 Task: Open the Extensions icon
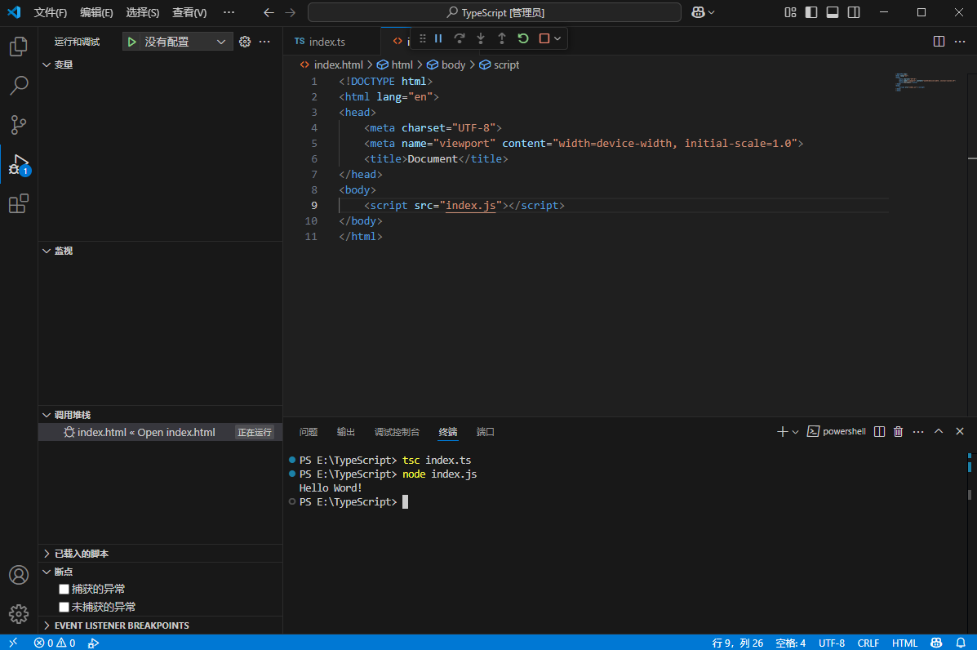click(18, 203)
